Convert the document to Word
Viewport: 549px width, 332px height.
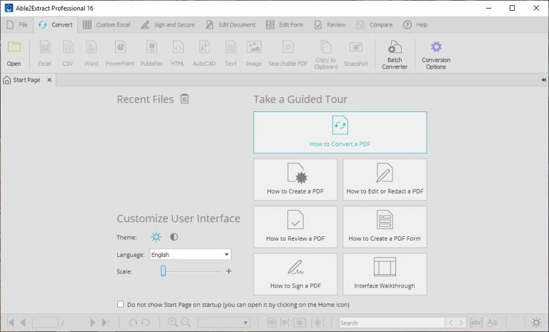click(91, 54)
